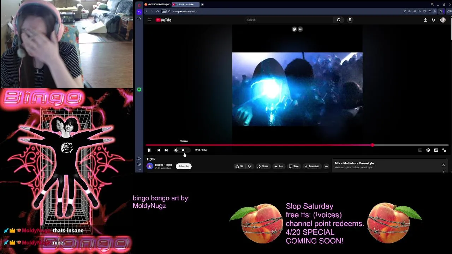Go forward in the browser

(152, 11)
